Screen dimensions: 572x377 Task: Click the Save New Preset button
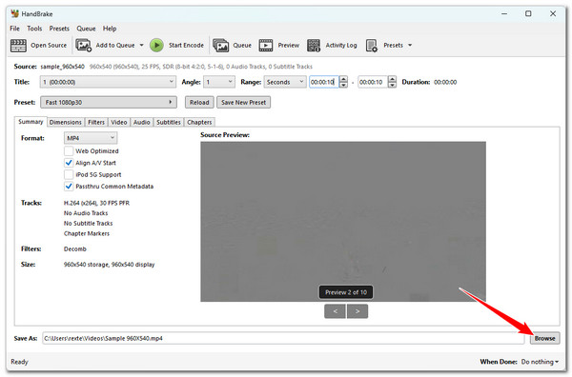(x=244, y=103)
